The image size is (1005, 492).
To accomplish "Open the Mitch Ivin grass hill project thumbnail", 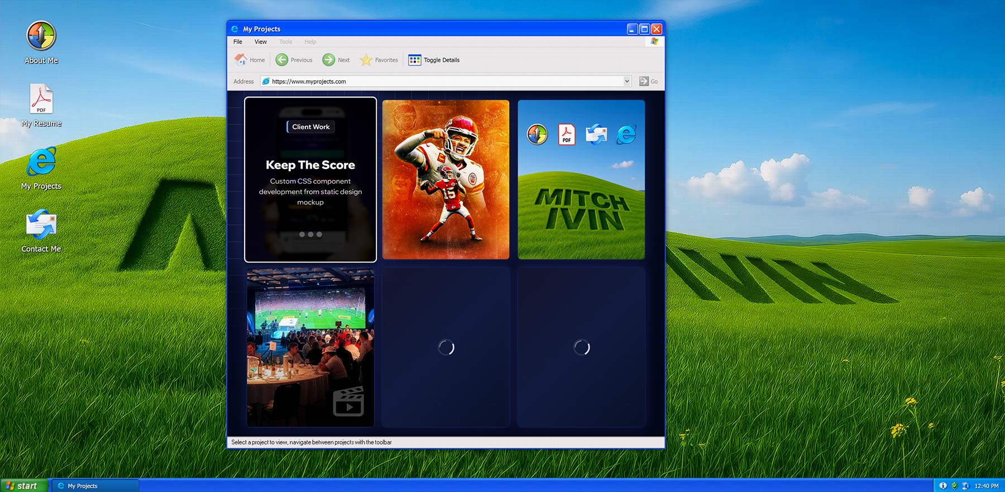I will (581, 179).
